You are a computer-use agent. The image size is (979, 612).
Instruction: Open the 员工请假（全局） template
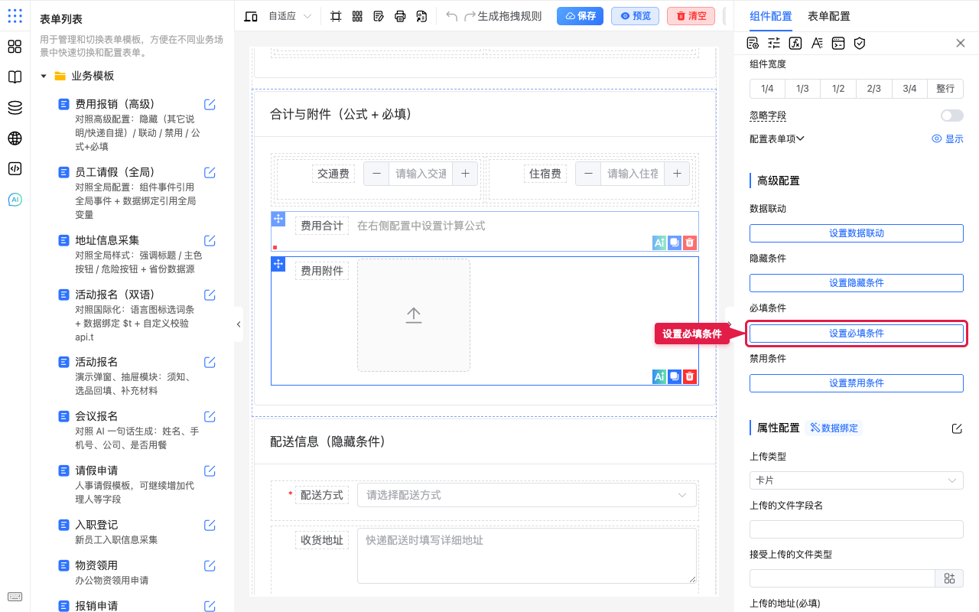[115, 172]
